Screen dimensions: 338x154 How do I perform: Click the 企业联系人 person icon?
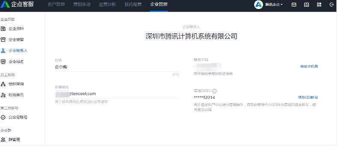(3, 51)
